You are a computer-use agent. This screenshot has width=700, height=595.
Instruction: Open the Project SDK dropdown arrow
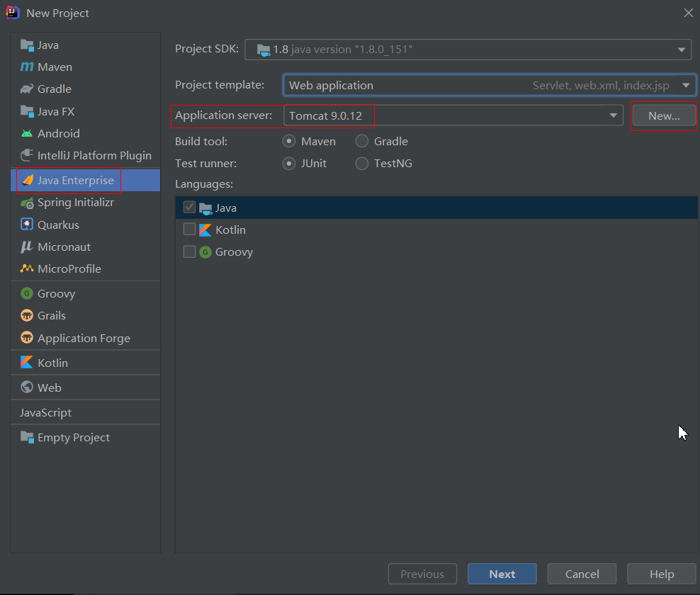tap(682, 50)
